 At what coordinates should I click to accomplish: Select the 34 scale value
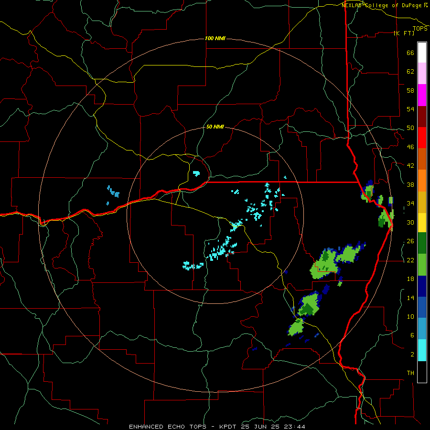(410, 204)
